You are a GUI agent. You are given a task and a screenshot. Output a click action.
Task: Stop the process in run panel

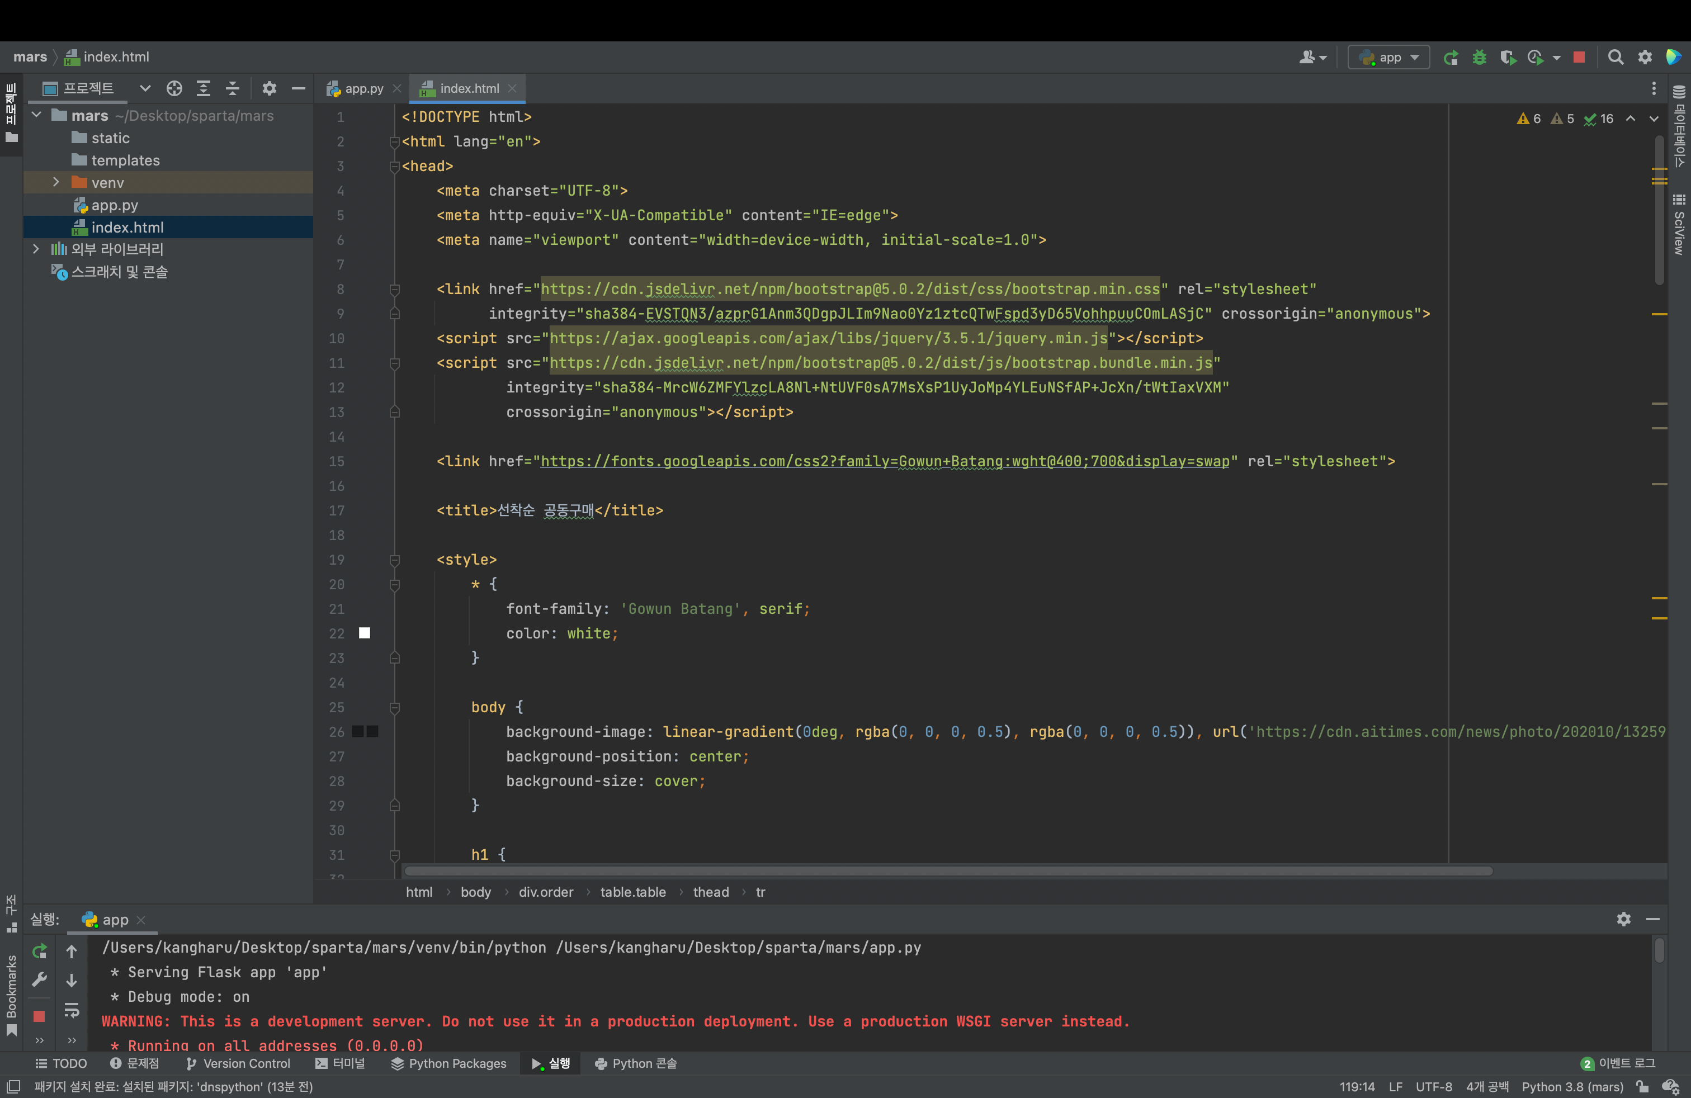pyautogui.click(x=39, y=1016)
